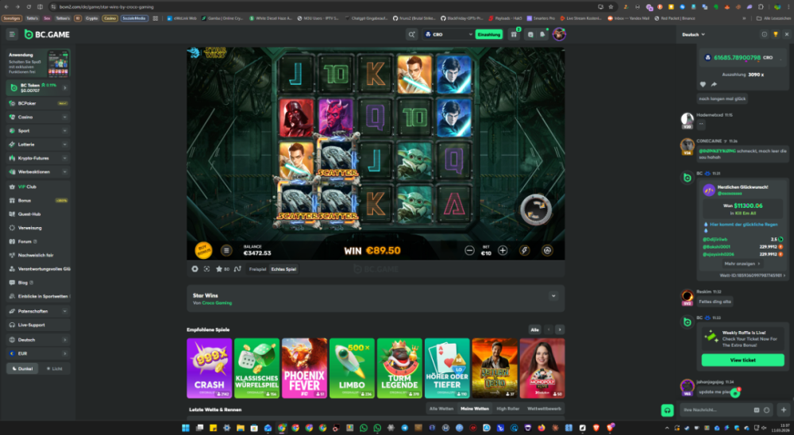Click the plus icon beside chat input
This screenshot has height=435, width=794.
click(x=784, y=410)
